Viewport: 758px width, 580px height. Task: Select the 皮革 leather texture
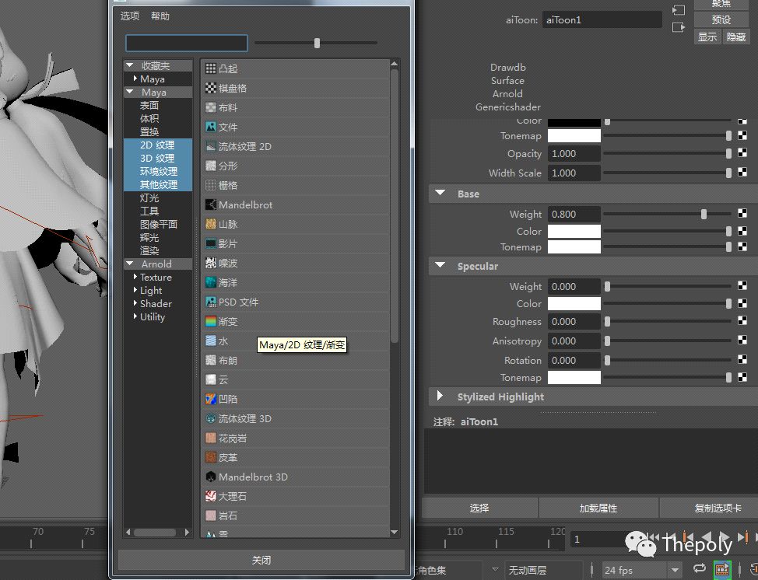pos(296,457)
